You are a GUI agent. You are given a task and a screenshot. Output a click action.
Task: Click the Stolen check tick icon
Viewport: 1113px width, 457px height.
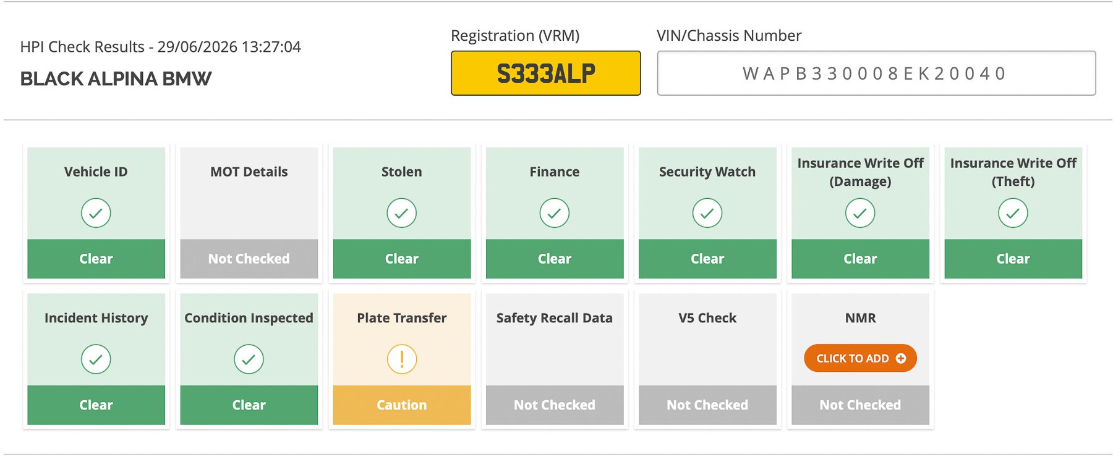click(402, 213)
